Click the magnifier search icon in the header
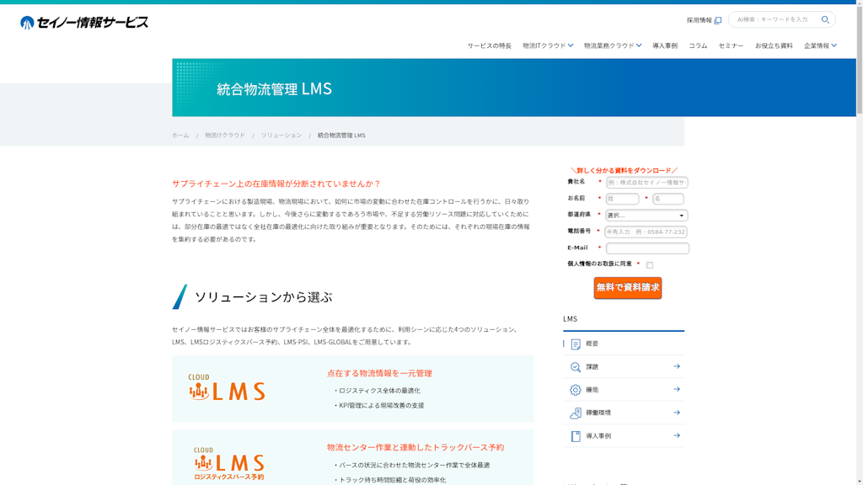The height and width of the screenshot is (485, 863). click(825, 20)
